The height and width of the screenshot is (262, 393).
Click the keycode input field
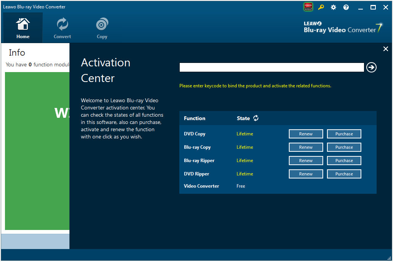tap(272, 68)
